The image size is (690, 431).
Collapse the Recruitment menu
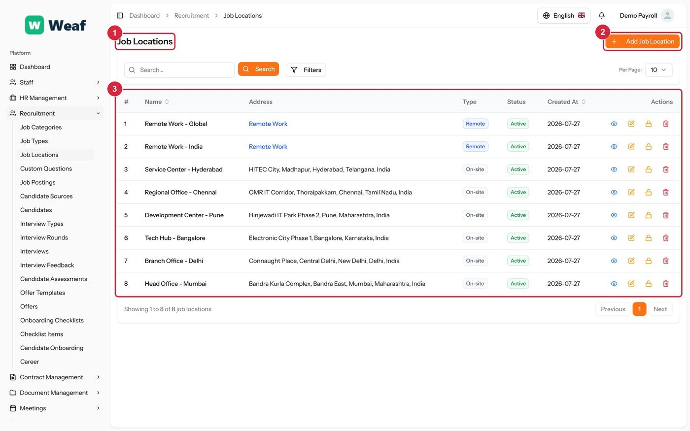tap(55, 113)
